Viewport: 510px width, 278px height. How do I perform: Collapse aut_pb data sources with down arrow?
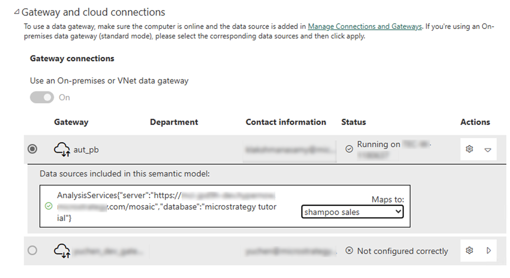pos(488,150)
